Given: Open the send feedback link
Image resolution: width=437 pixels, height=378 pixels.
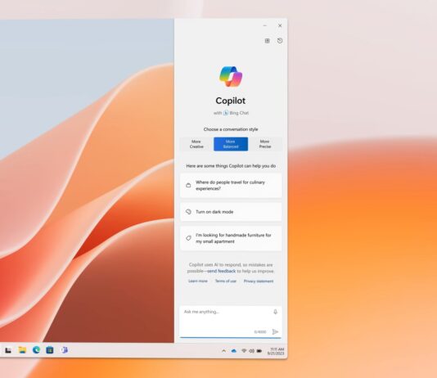Looking at the screenshot, I should (221, 271).
